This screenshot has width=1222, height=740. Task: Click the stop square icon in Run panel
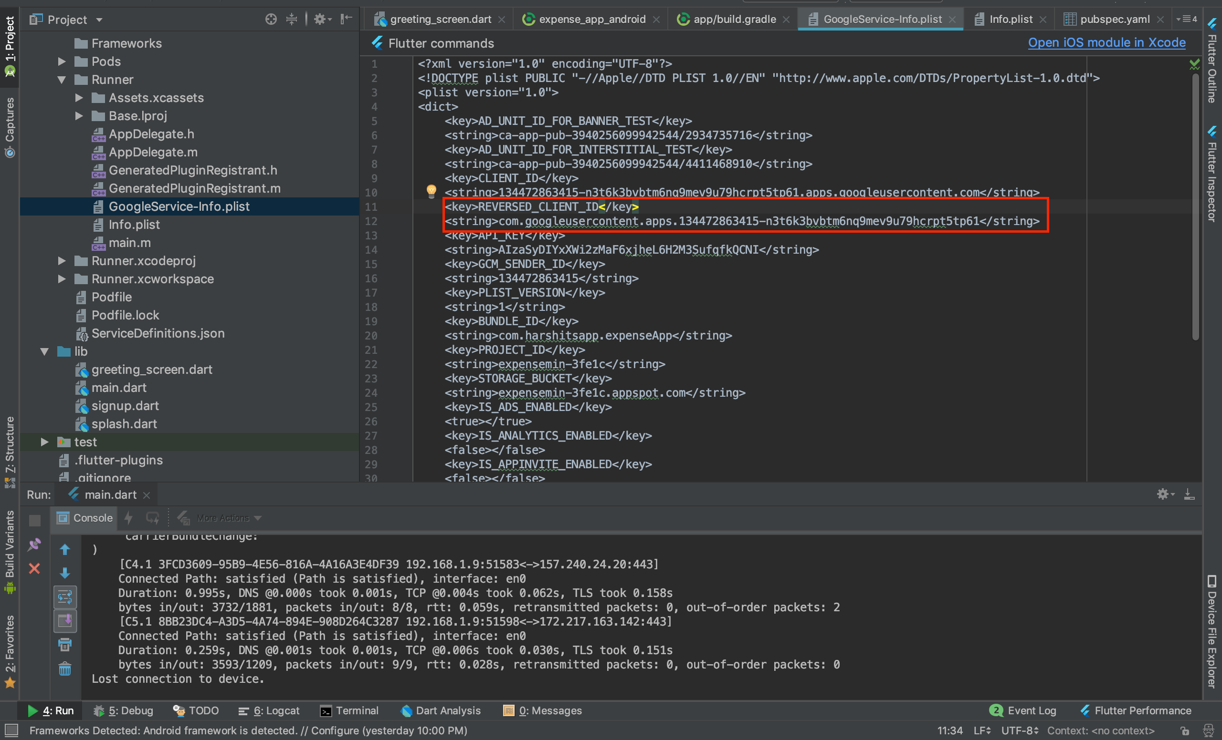pos(34,520)
